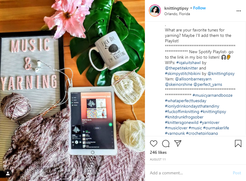Image resolution: width=246 pixels, height=181 pixels.
Task: Open the three-dot more options menu
Action: pyautogui.click(x=239, y=11)
